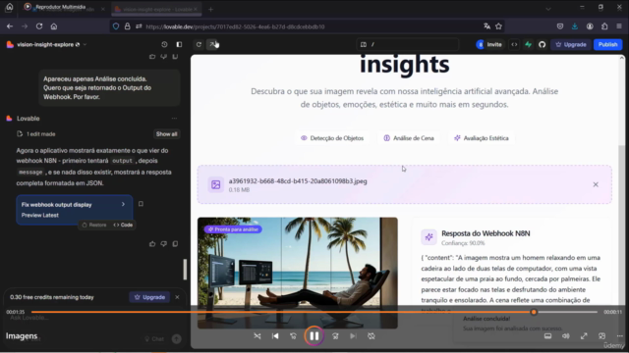Open the browser home page
629x353 pixels.
click(x=54, y=26)
